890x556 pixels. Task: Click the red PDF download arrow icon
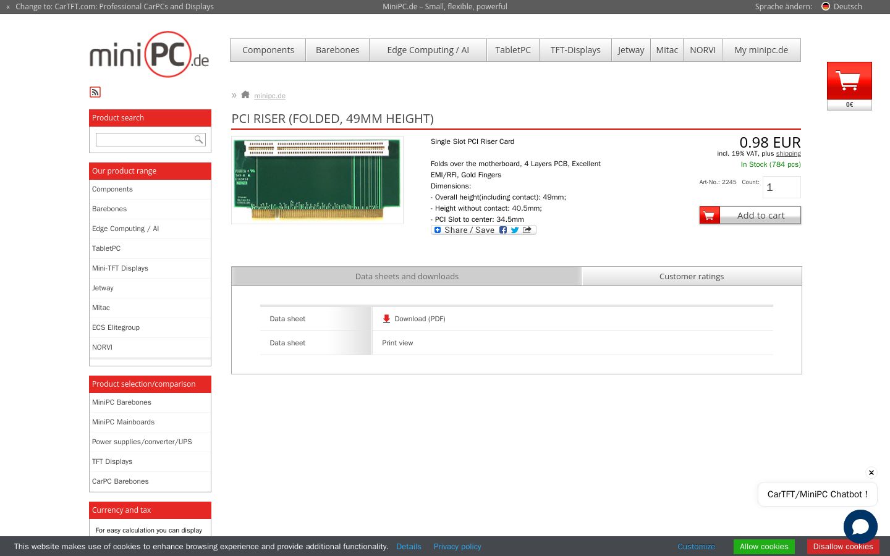(386, 319)
